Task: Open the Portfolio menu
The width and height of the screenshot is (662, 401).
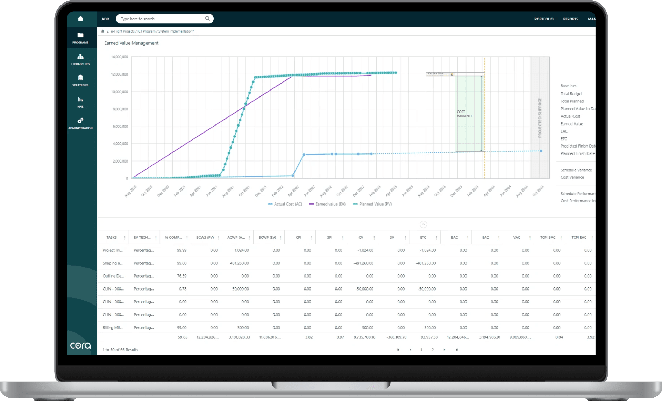Action: (544, 19)
